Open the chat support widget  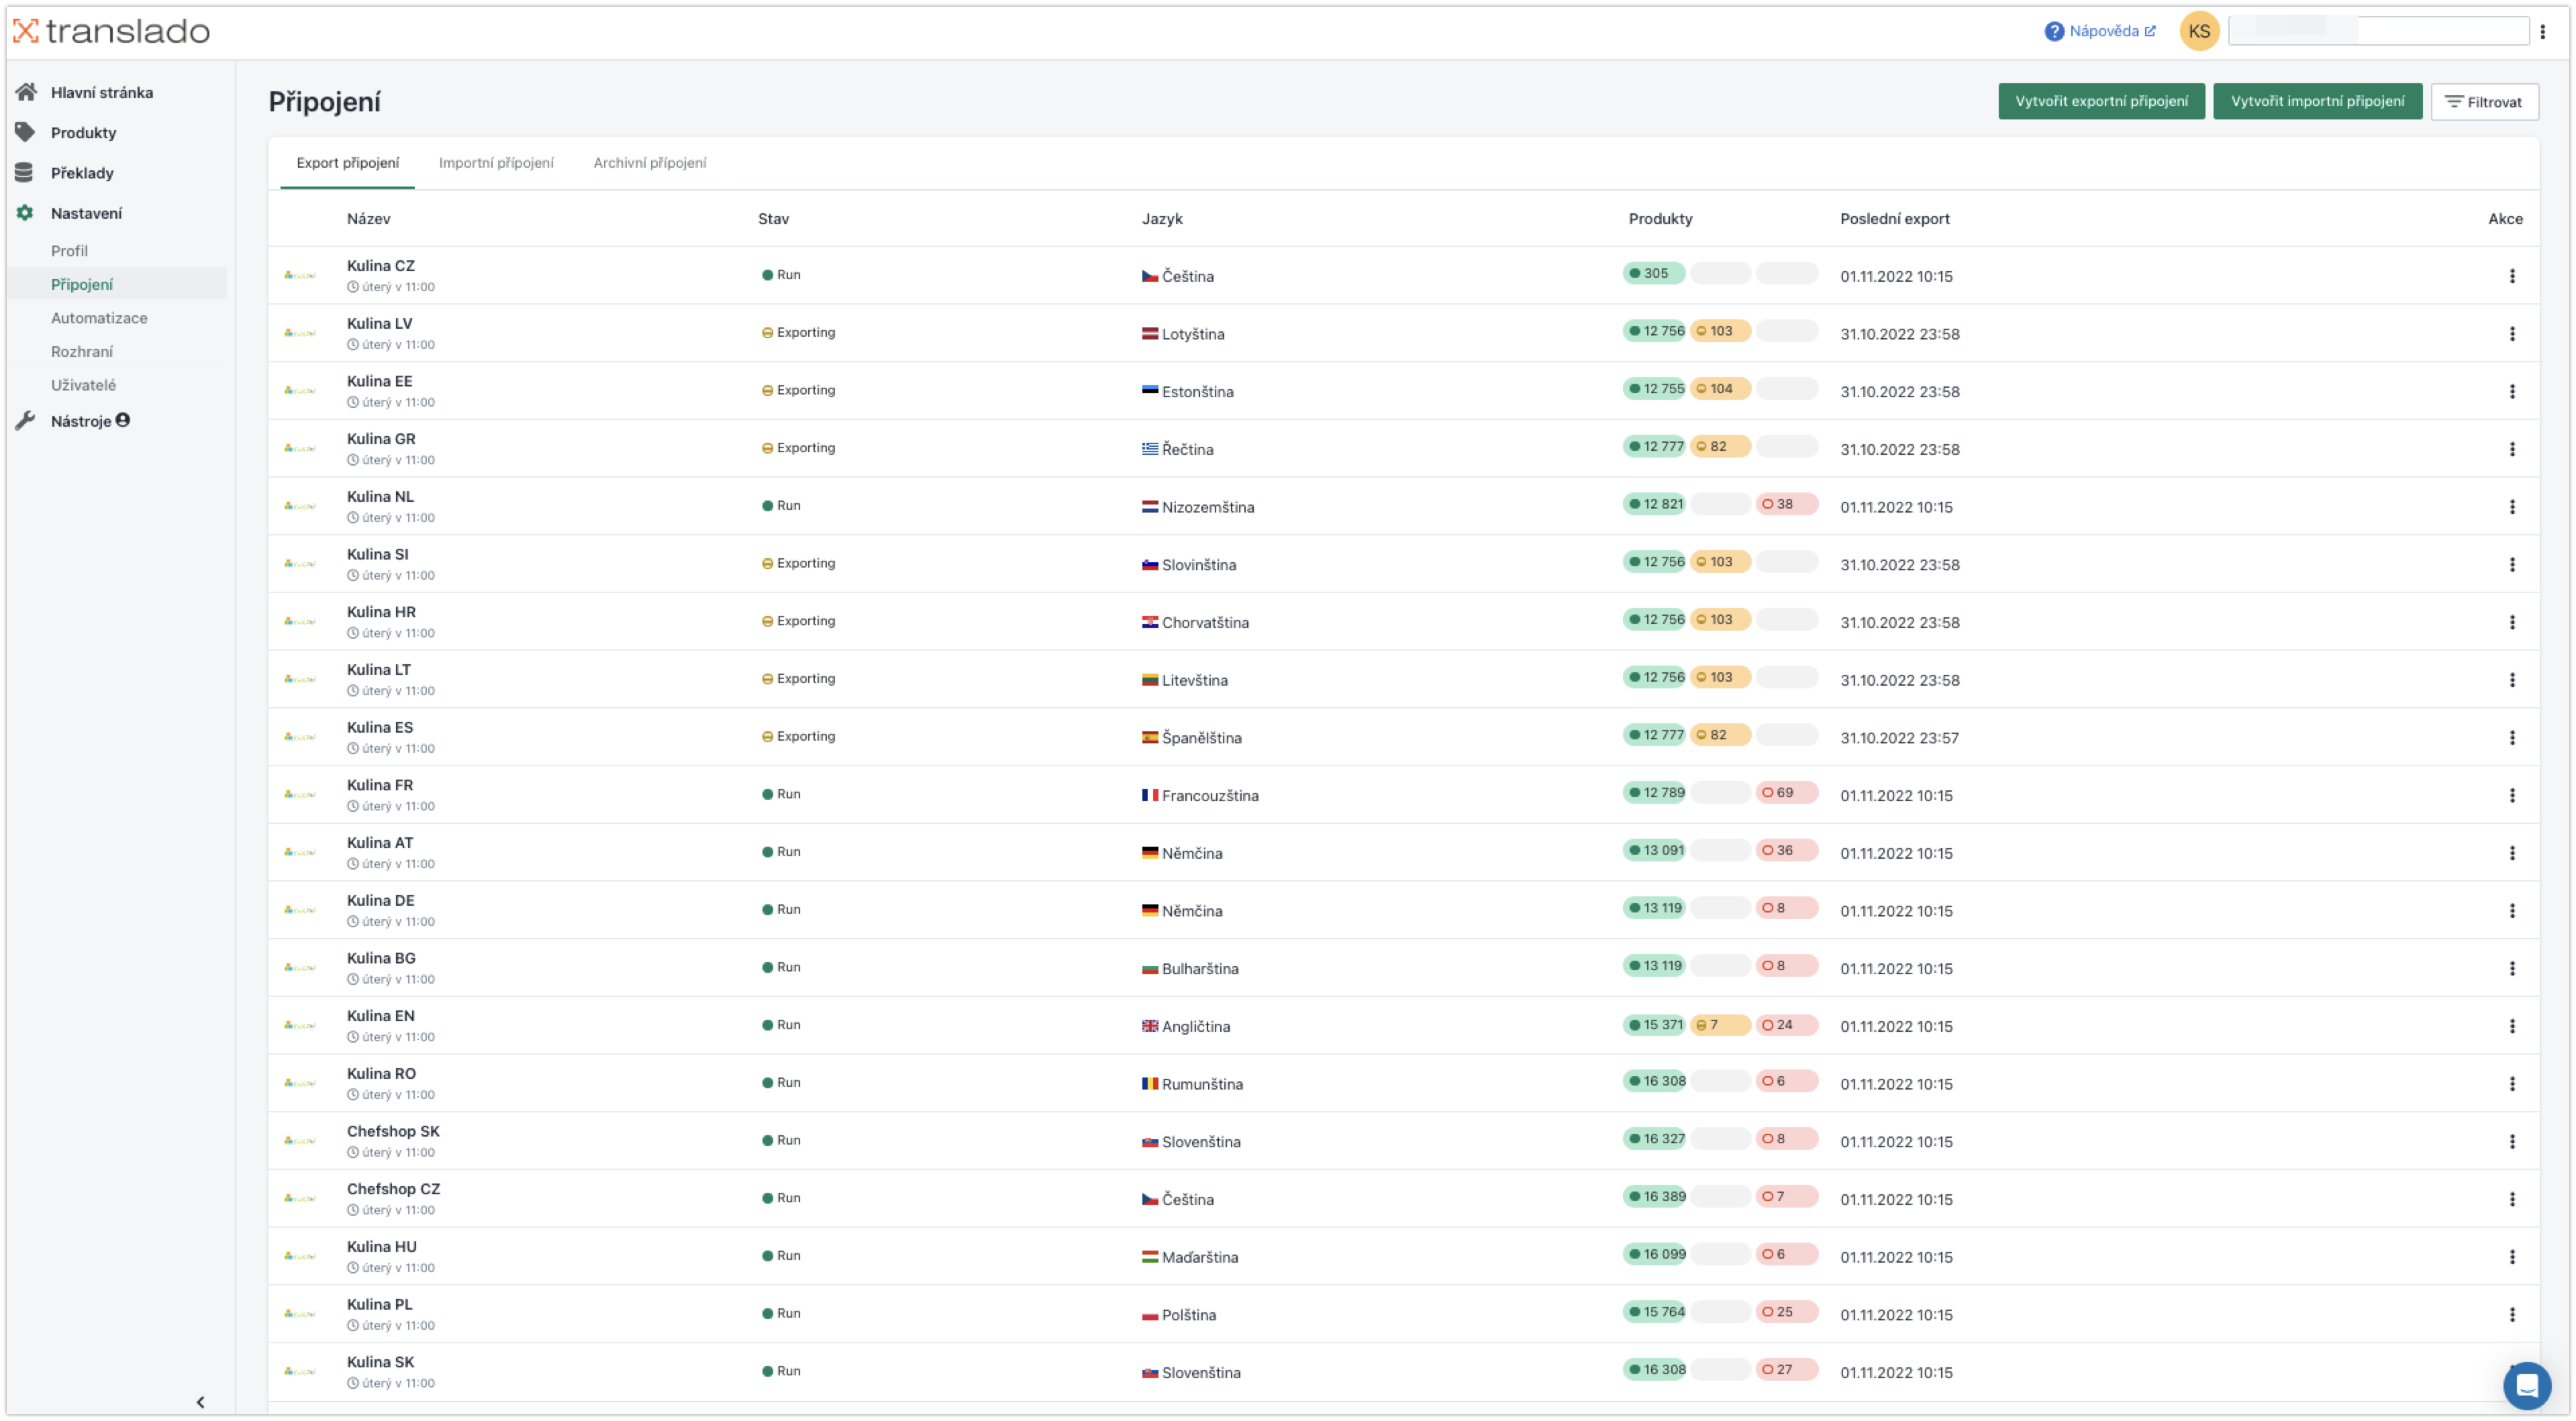[x=2526, y=1386]
